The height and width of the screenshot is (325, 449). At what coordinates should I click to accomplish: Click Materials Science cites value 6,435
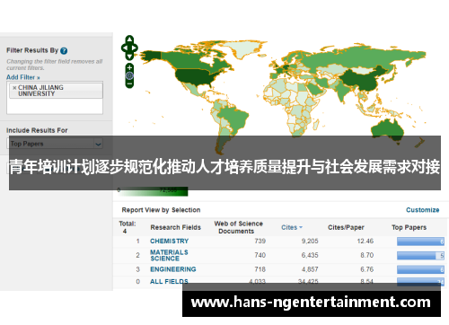click(310, 255)
